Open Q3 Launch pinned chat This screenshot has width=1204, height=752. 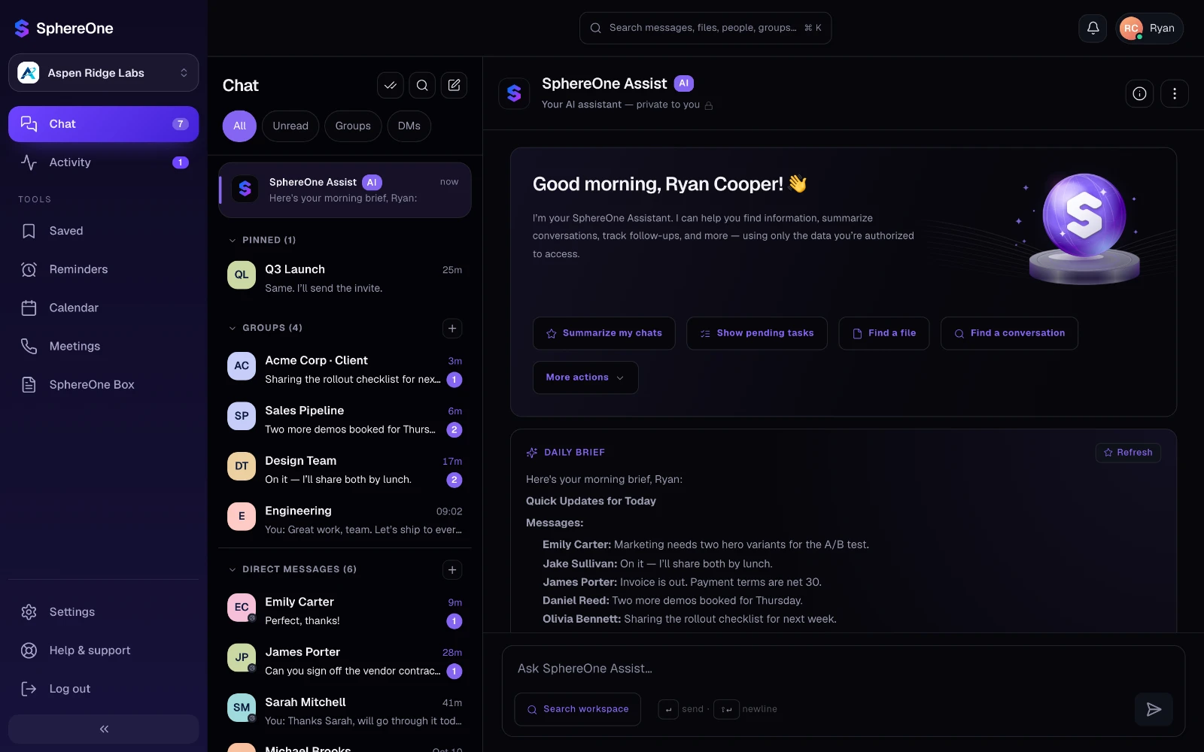coord(345,278)
